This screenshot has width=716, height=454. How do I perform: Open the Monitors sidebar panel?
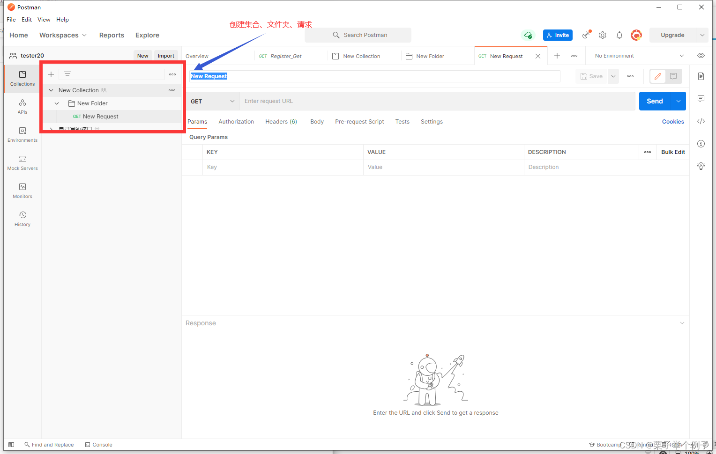click(x=22, y=191)
